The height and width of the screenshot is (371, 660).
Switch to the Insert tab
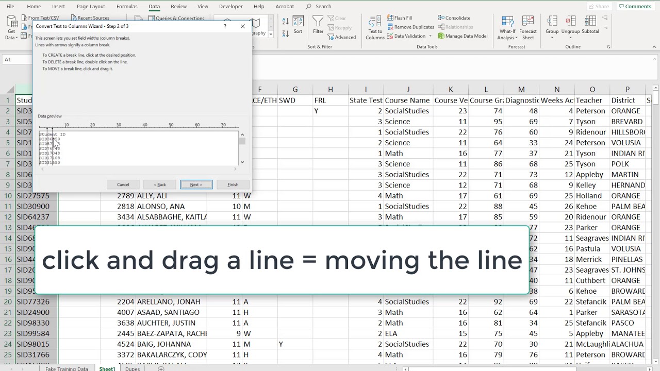coord(58,7)
